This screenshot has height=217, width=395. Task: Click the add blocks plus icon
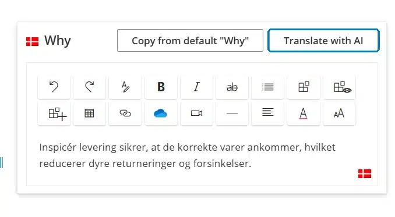pyautogui.click(x=54, y=113)
